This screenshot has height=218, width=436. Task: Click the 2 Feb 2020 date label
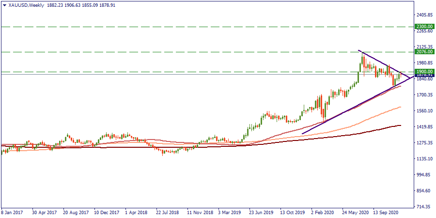click(x=323, y=213)
